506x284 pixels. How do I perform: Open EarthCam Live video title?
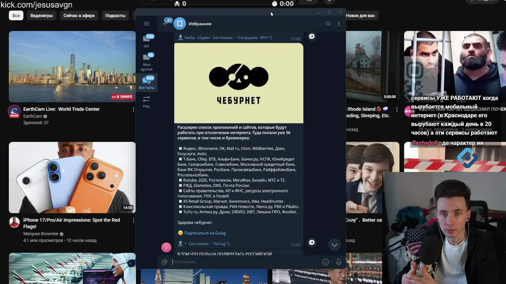click(61, 109)
